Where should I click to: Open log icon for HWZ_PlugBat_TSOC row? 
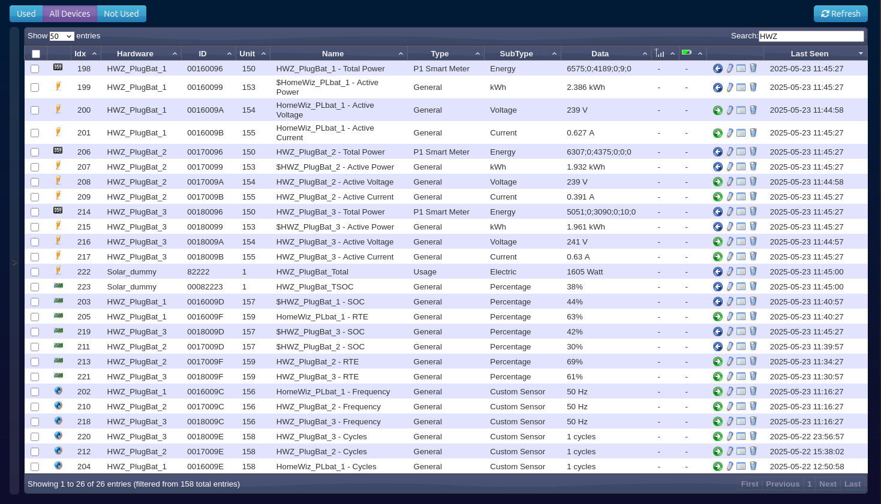[741, 287]
